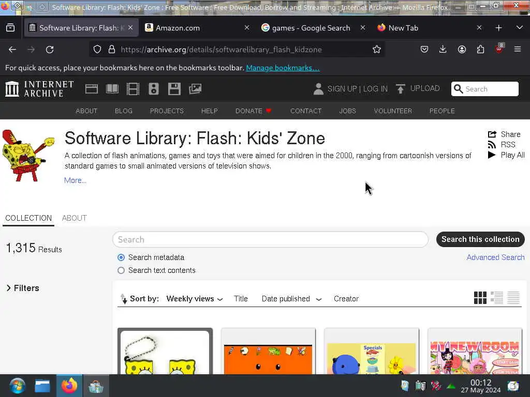Select the COLLECTION tab
The image size is (530, 397).
28,218
